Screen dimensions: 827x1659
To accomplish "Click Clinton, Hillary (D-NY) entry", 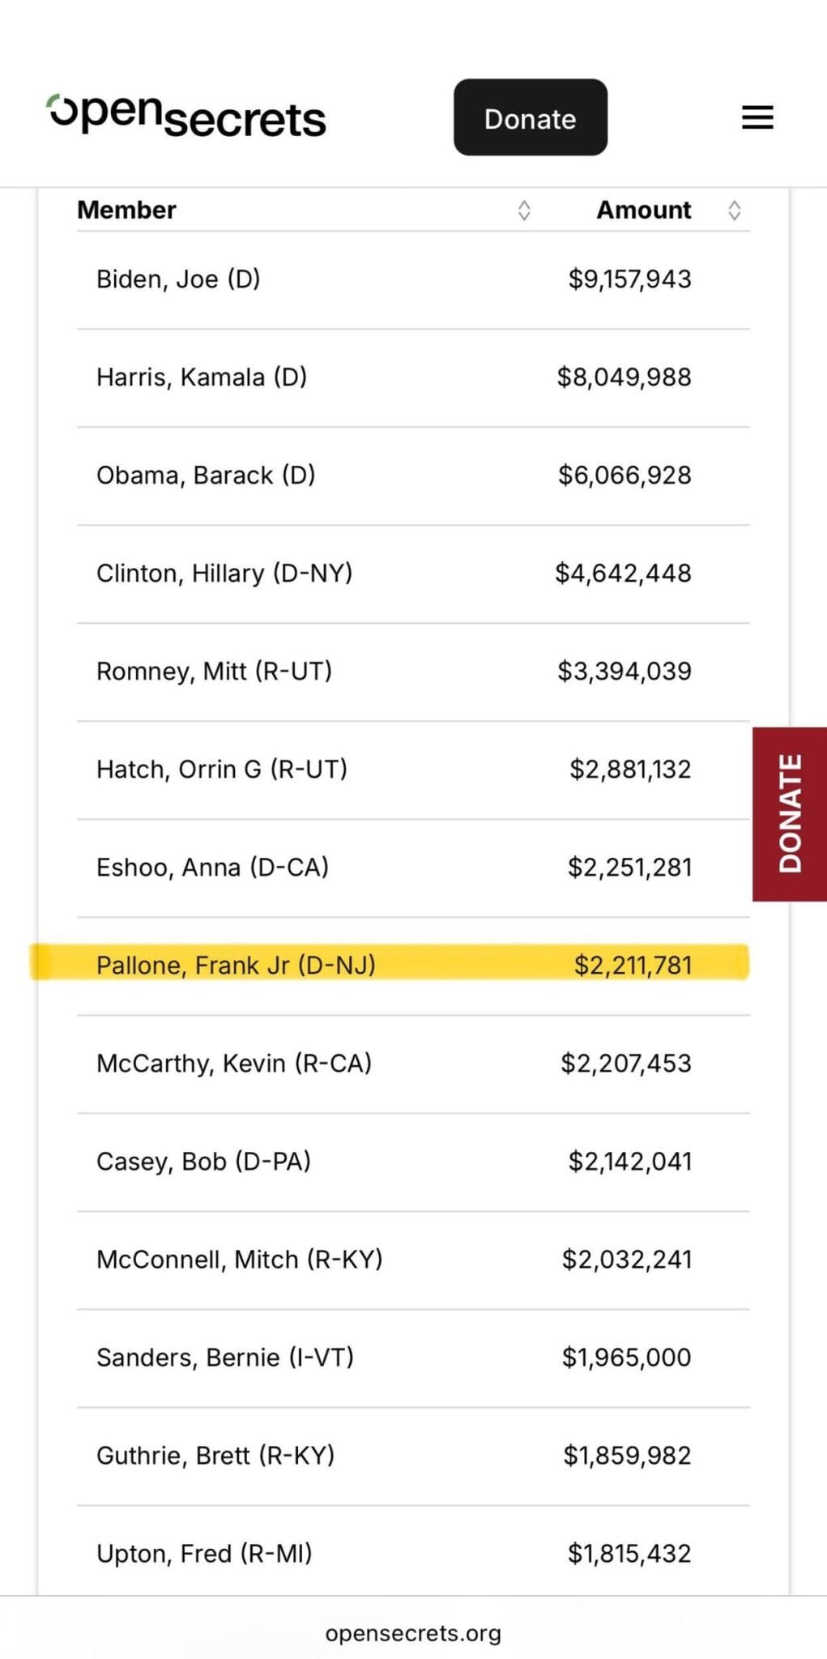I will [224, 574].
